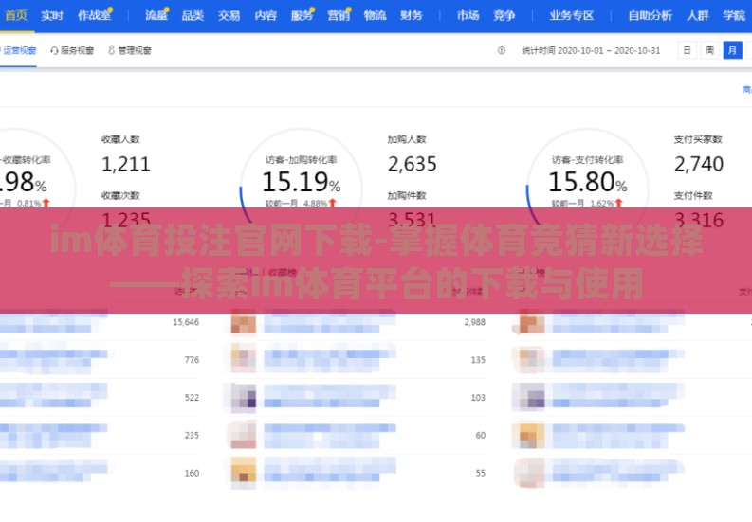Select the 月 time granularity button
The width and height of the screenshot is (752, 522).
pos(732,50)
